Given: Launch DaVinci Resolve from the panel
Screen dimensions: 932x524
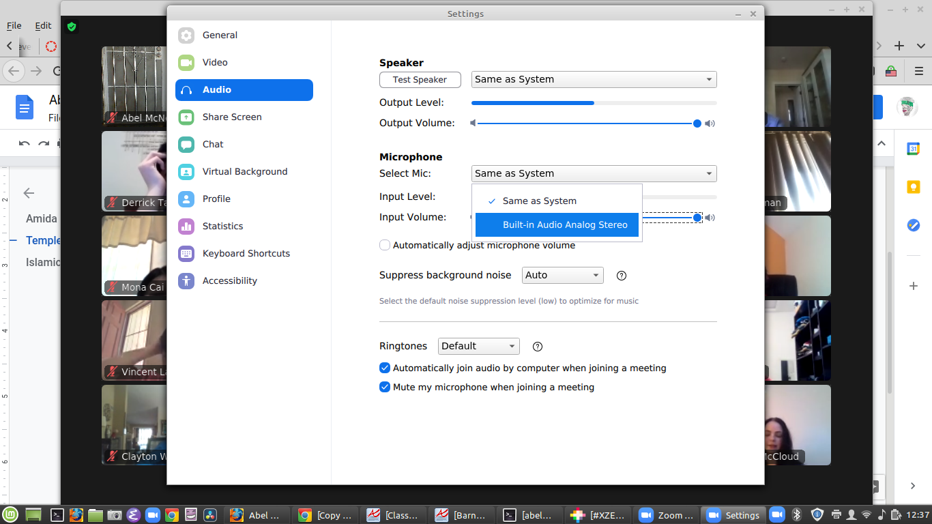Looking at the screenshot, I should pyautogui.click(x=210, y=515).
